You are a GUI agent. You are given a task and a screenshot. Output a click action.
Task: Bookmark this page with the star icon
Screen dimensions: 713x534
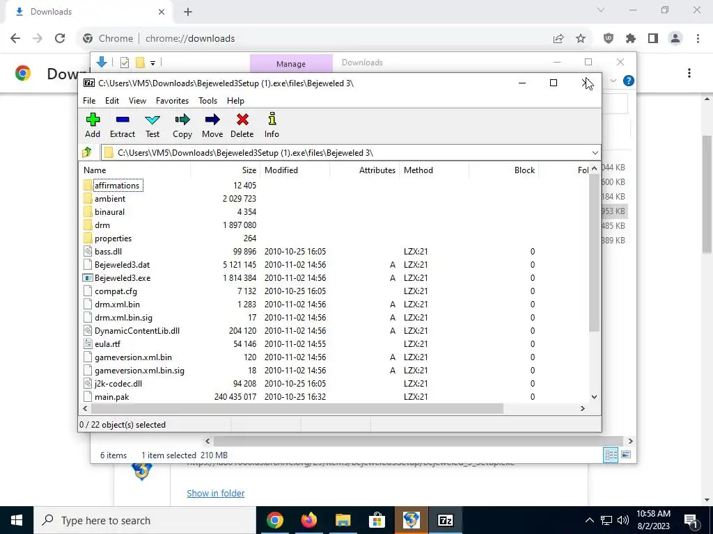coord(581,39)
